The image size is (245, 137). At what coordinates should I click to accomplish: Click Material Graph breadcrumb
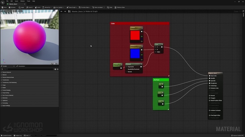point(91,12)
